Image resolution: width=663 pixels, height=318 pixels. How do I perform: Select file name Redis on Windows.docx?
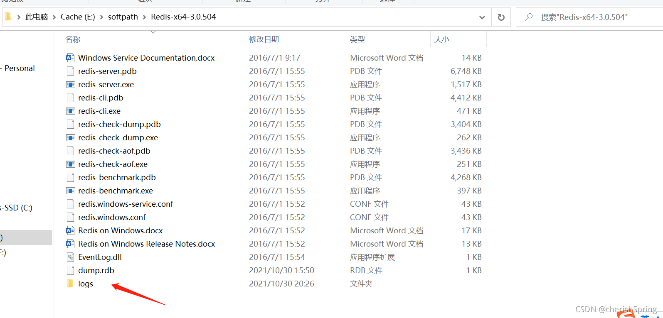pyautogui.click(x=121, y=230)
